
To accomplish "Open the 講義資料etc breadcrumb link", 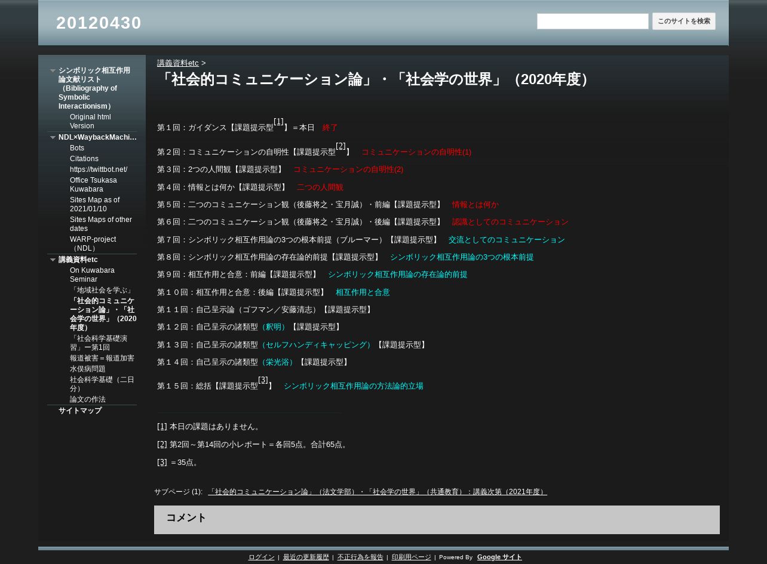I will point(178,63).
